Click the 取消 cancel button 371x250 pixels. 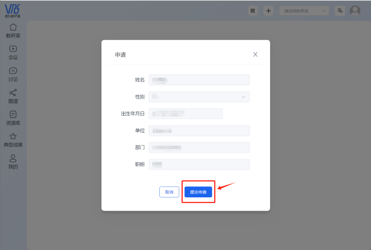[169, 192]
